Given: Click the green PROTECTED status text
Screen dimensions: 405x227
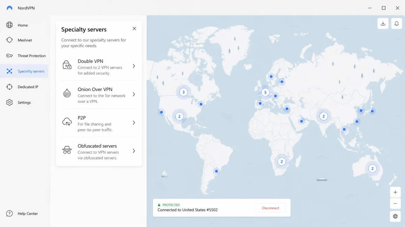Looking at the screenshot, I should (171, 205).
